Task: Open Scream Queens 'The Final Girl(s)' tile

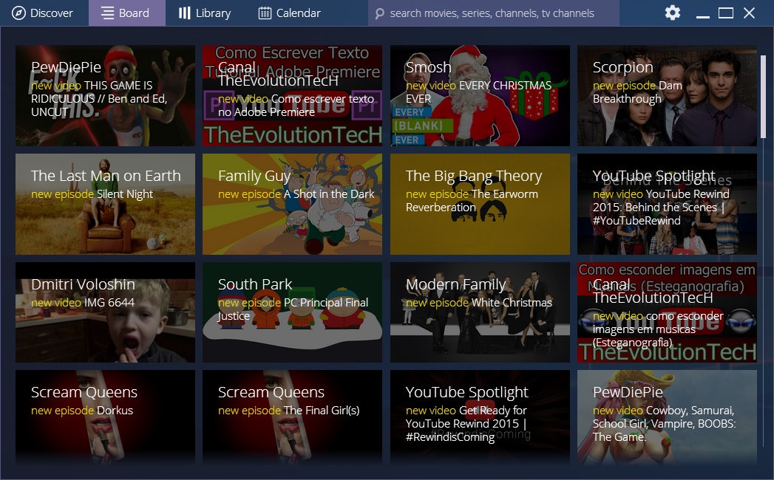Action: pos(292,417)
